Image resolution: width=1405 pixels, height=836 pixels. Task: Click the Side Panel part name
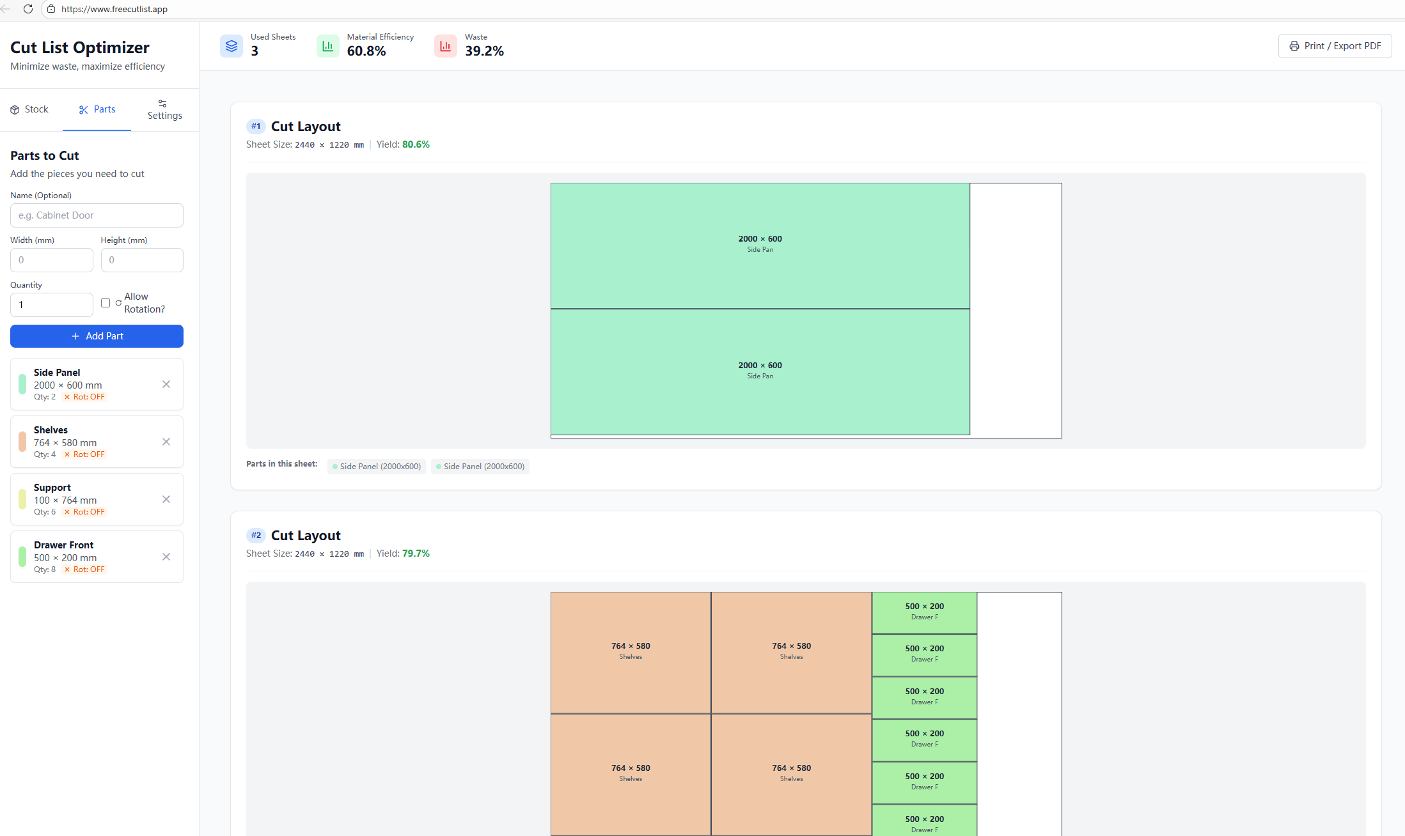57,373
